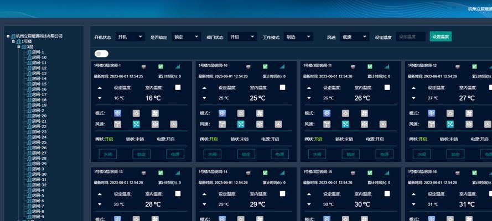The image size is (492, 221).
Task: Select fan-only mode icon in 房间-10 card
Action: [x=260, y=113]
